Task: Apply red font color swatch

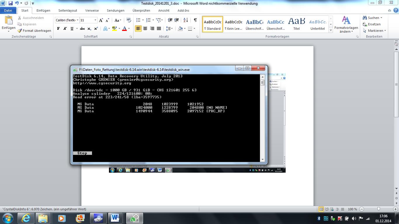Action: coord(124,29)
